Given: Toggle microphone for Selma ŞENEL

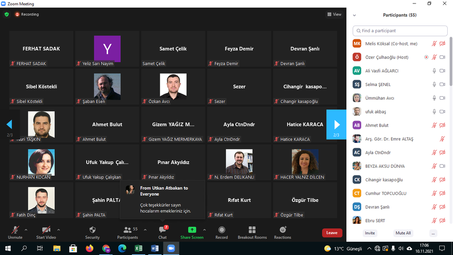Looking at the screenshot, I should click(x=434, y=84).
